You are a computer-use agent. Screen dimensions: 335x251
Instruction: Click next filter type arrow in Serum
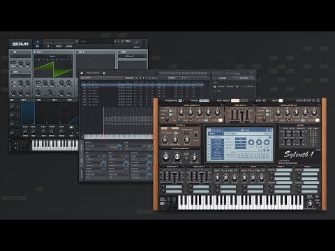coord(145,56)
